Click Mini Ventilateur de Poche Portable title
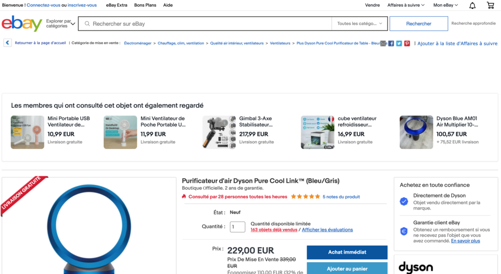Image resolution: width=501 pixels, height=274 pixels. coord(163,122)
